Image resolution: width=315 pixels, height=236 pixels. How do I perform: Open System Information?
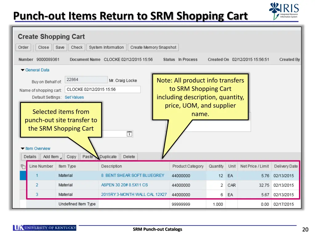point(106,47)
